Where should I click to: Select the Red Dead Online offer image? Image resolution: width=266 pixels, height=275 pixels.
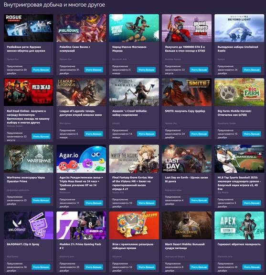[29, 92]
